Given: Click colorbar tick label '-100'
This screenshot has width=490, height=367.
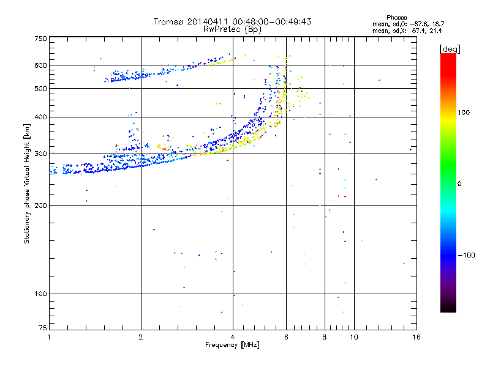Looking at the screenshot, I should pyautogui.click(x=466, y=255).
